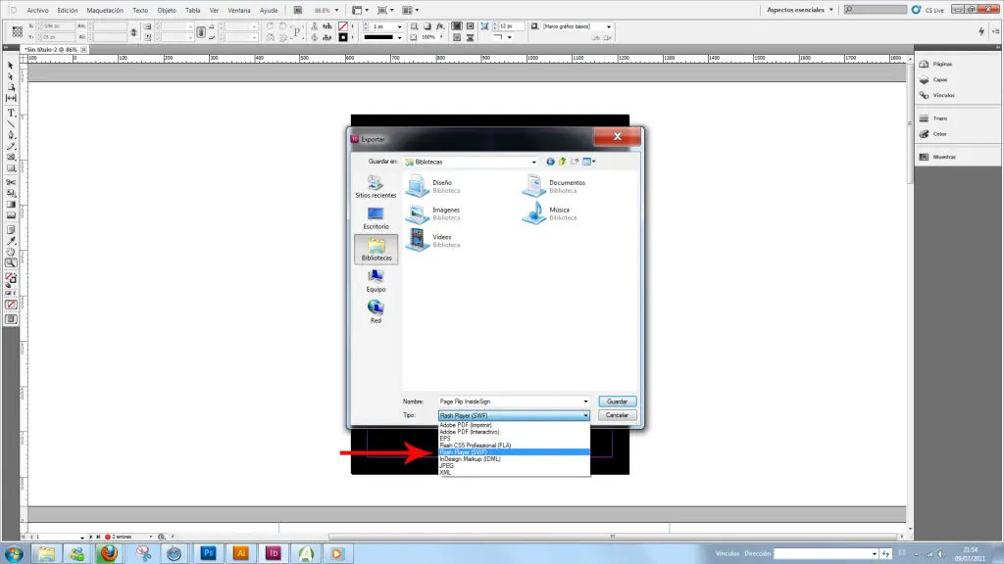Expand the Guardar en location dropdown

(534, 162)
